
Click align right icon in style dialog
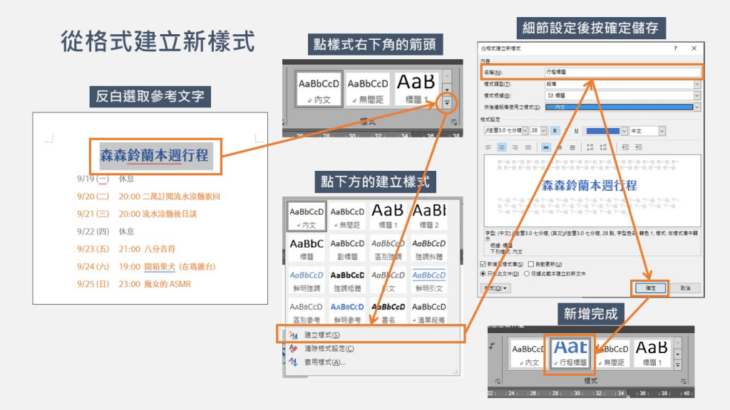pyautogui.click(x=515, y=147)
